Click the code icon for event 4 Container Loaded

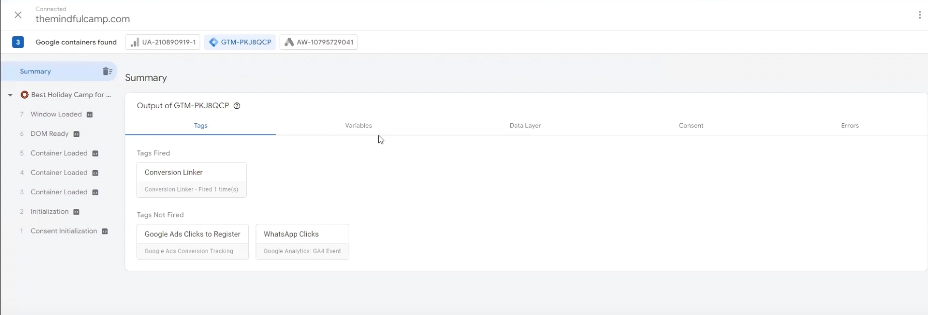coord(95,173)
